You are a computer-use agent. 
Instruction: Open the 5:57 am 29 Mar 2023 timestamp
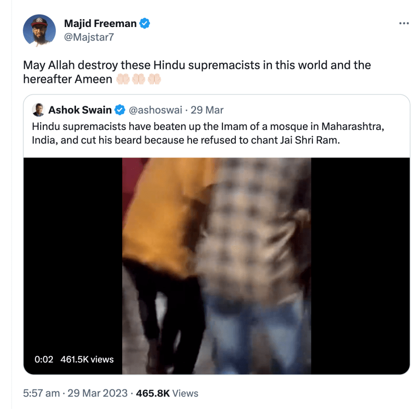tap(76, 393)
